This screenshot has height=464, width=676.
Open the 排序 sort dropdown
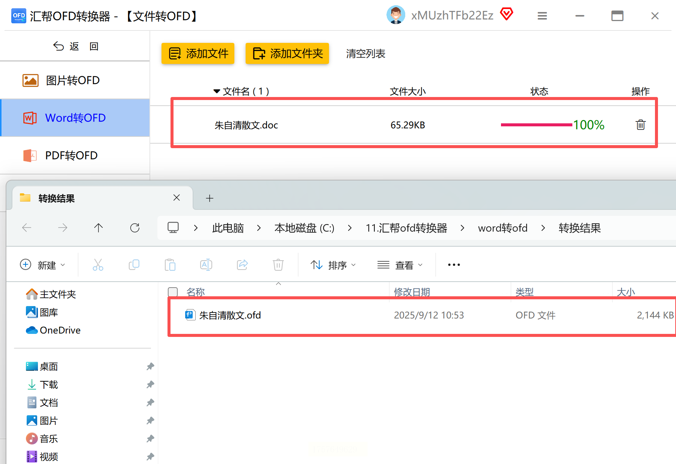333,265
